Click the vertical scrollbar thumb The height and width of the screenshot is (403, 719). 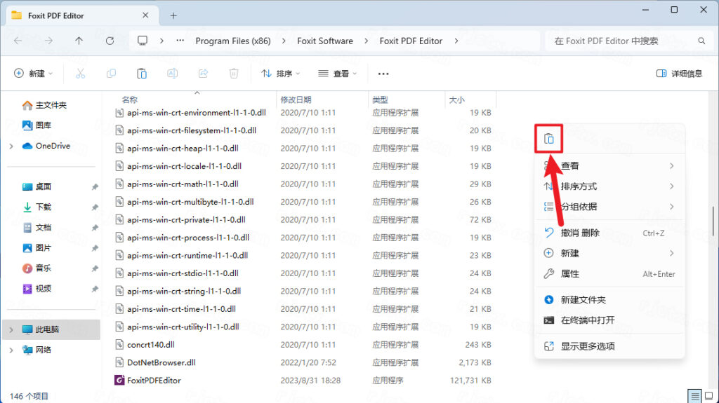pos(713,221)
